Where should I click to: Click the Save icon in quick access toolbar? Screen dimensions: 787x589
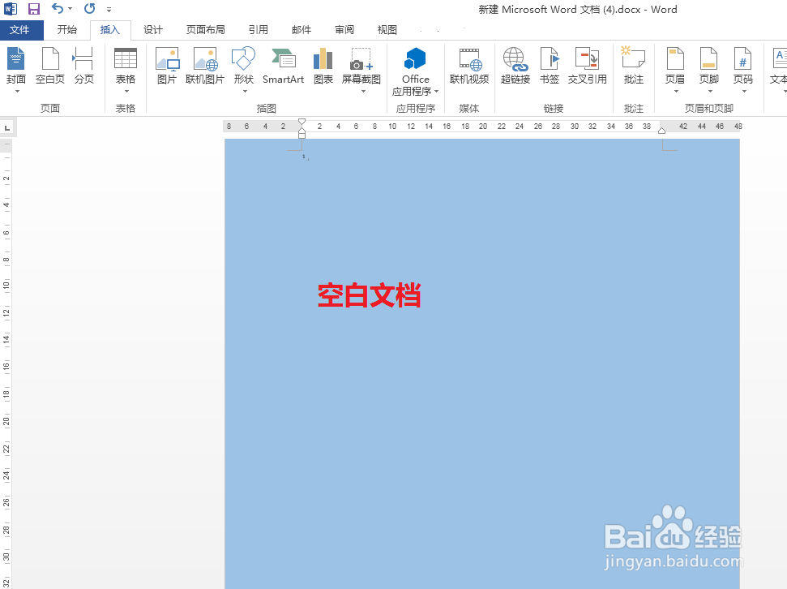33,9
